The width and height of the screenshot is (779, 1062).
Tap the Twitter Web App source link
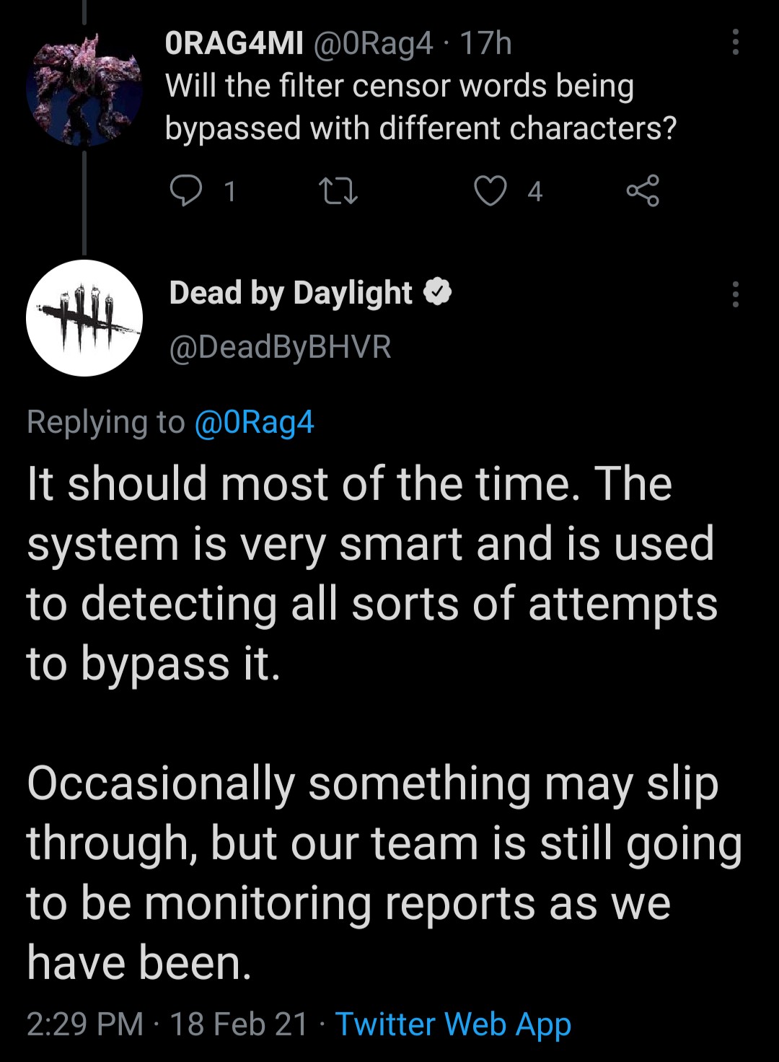tap(453, 1024)
